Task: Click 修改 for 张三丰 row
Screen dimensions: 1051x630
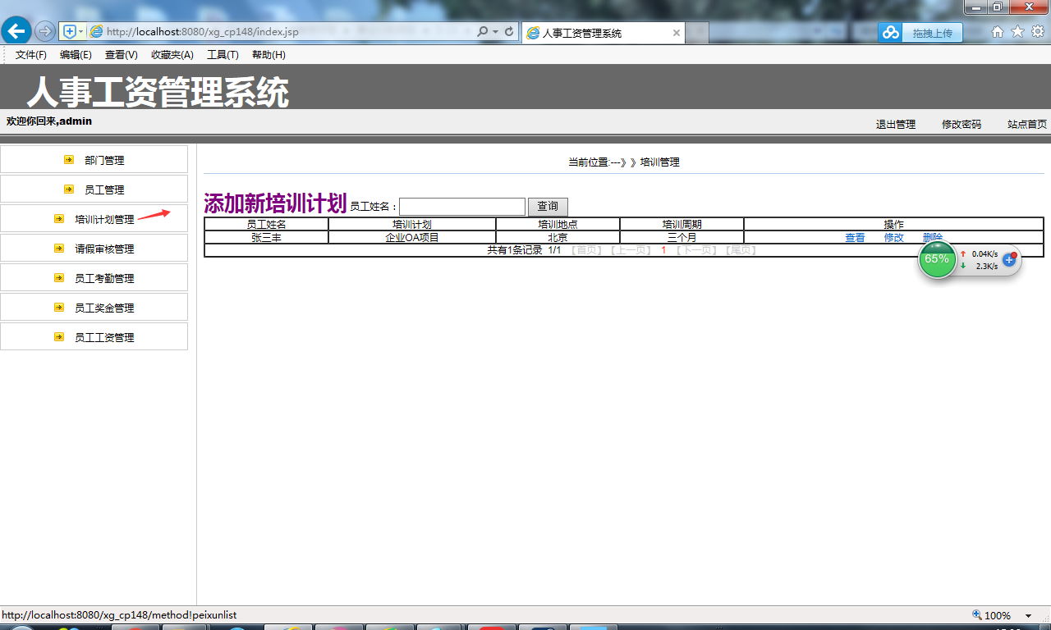Action: 894,238
